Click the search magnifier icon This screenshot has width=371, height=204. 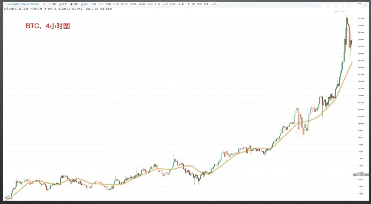click(44, 4)
